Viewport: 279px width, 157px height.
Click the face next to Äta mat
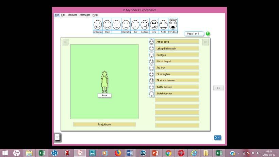(x=151, y=68)
